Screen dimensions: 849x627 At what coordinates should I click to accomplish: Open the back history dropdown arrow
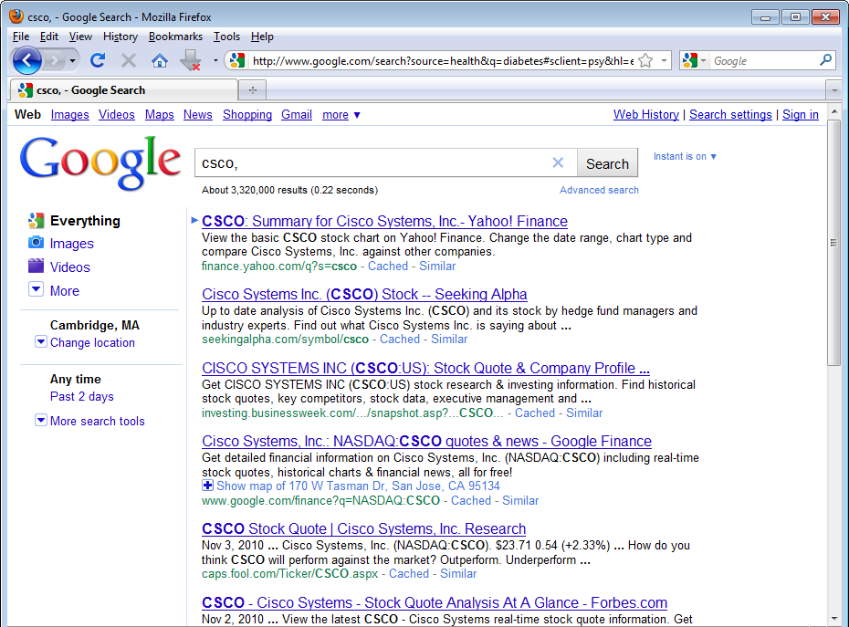(x=72, y=60)
